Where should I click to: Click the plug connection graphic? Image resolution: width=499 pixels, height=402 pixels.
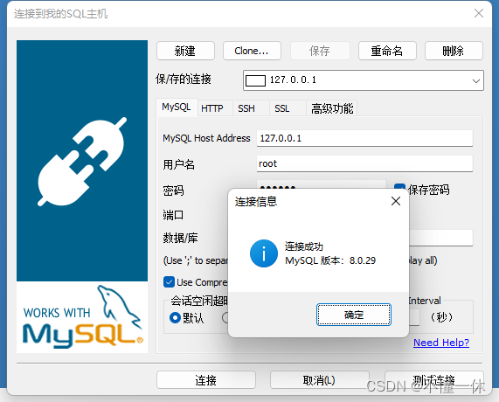(82, 162)
